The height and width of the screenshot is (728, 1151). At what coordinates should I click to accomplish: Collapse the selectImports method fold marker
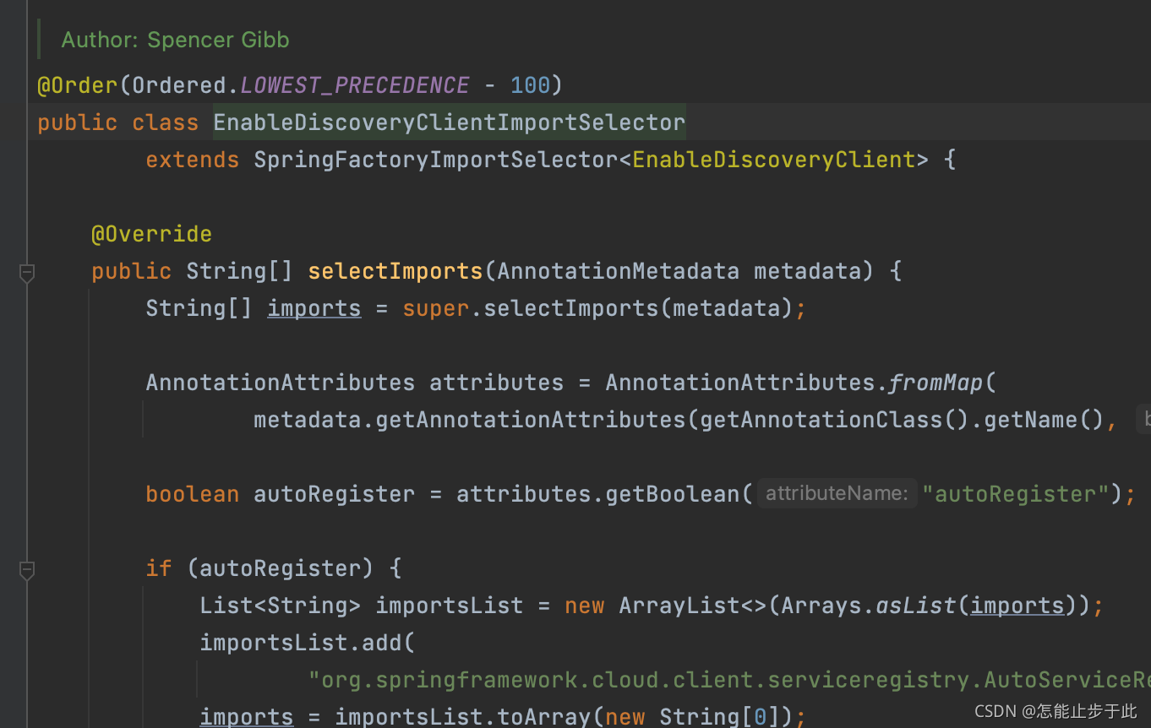point(27,273)
